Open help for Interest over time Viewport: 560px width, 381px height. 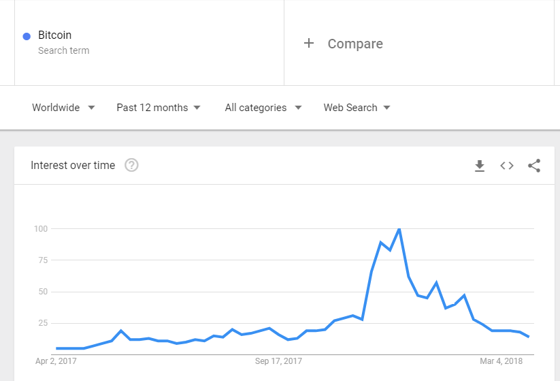[131, 165]
